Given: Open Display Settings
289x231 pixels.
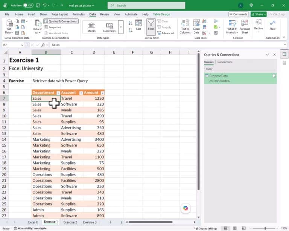Looking at the screenshot, I should point(206,228).
